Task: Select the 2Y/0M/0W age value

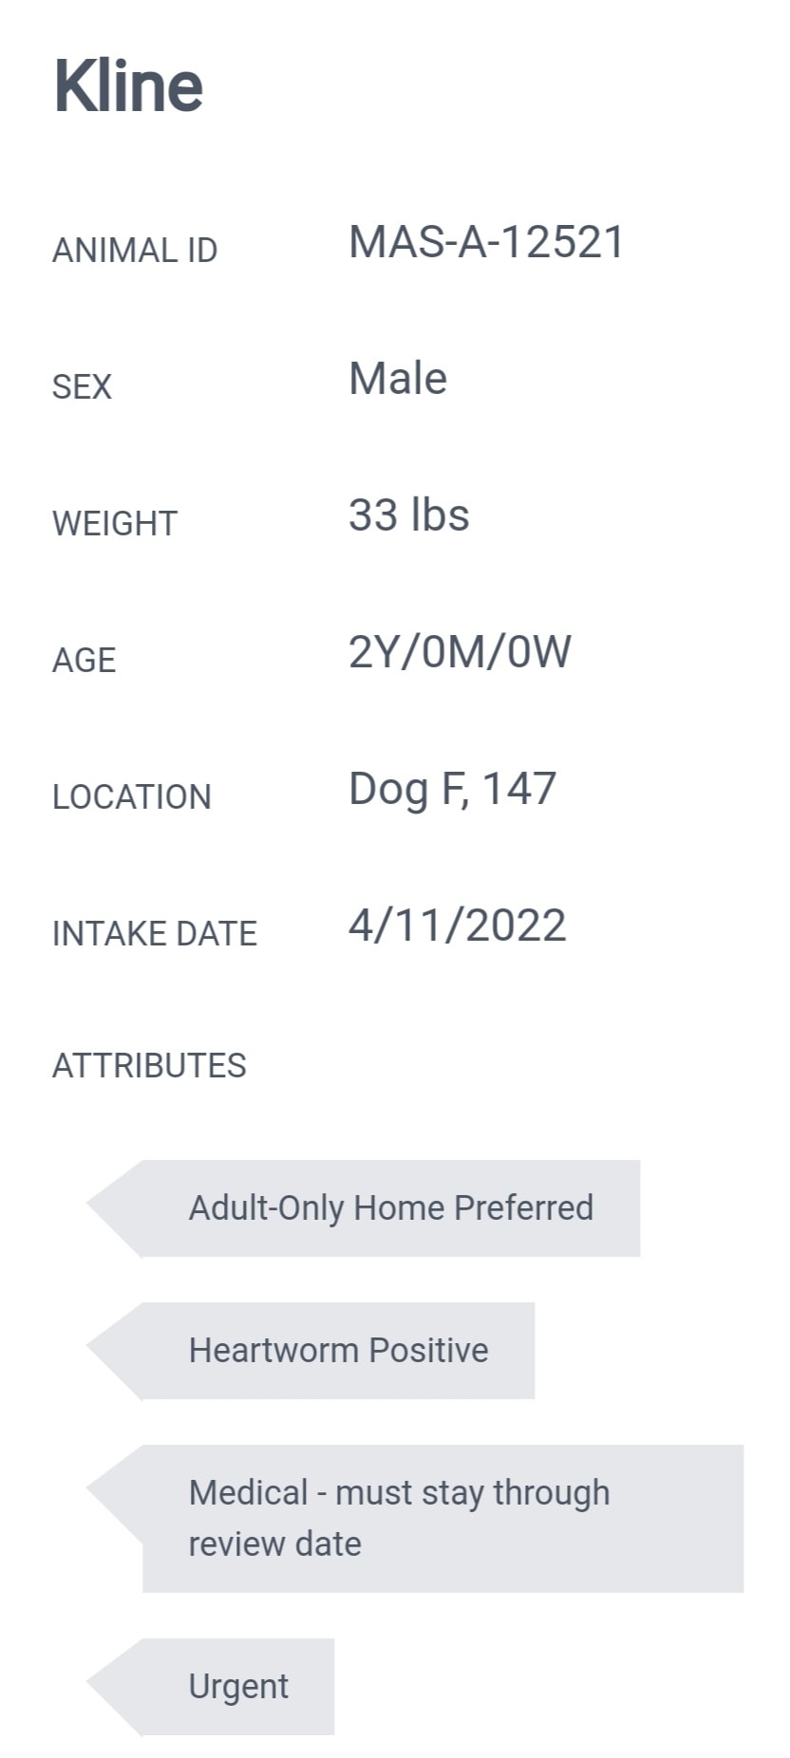Action: click(461, 652)
